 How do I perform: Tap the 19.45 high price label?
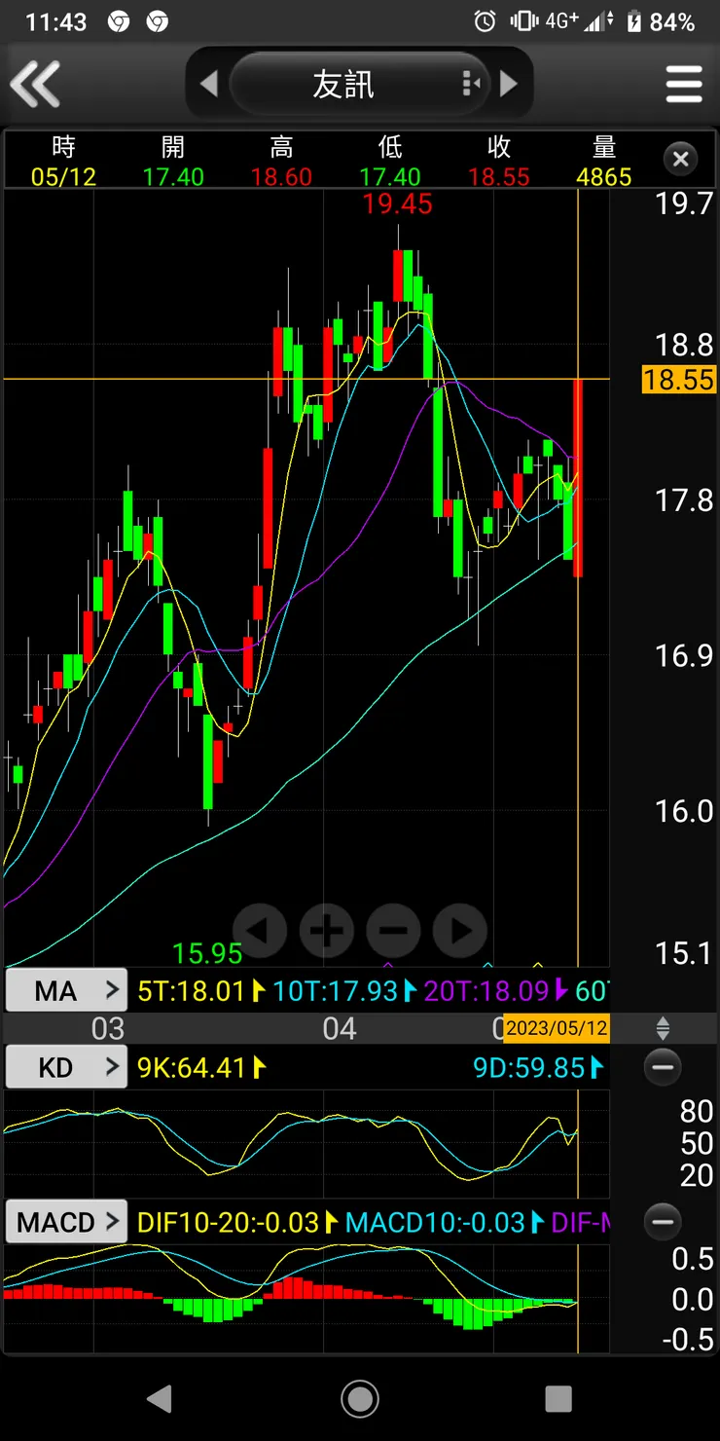click(x=397, y=203)
